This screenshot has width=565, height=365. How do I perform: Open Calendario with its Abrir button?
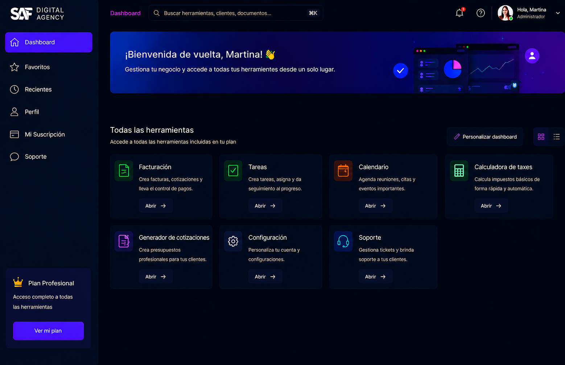(x=375, y=206)
